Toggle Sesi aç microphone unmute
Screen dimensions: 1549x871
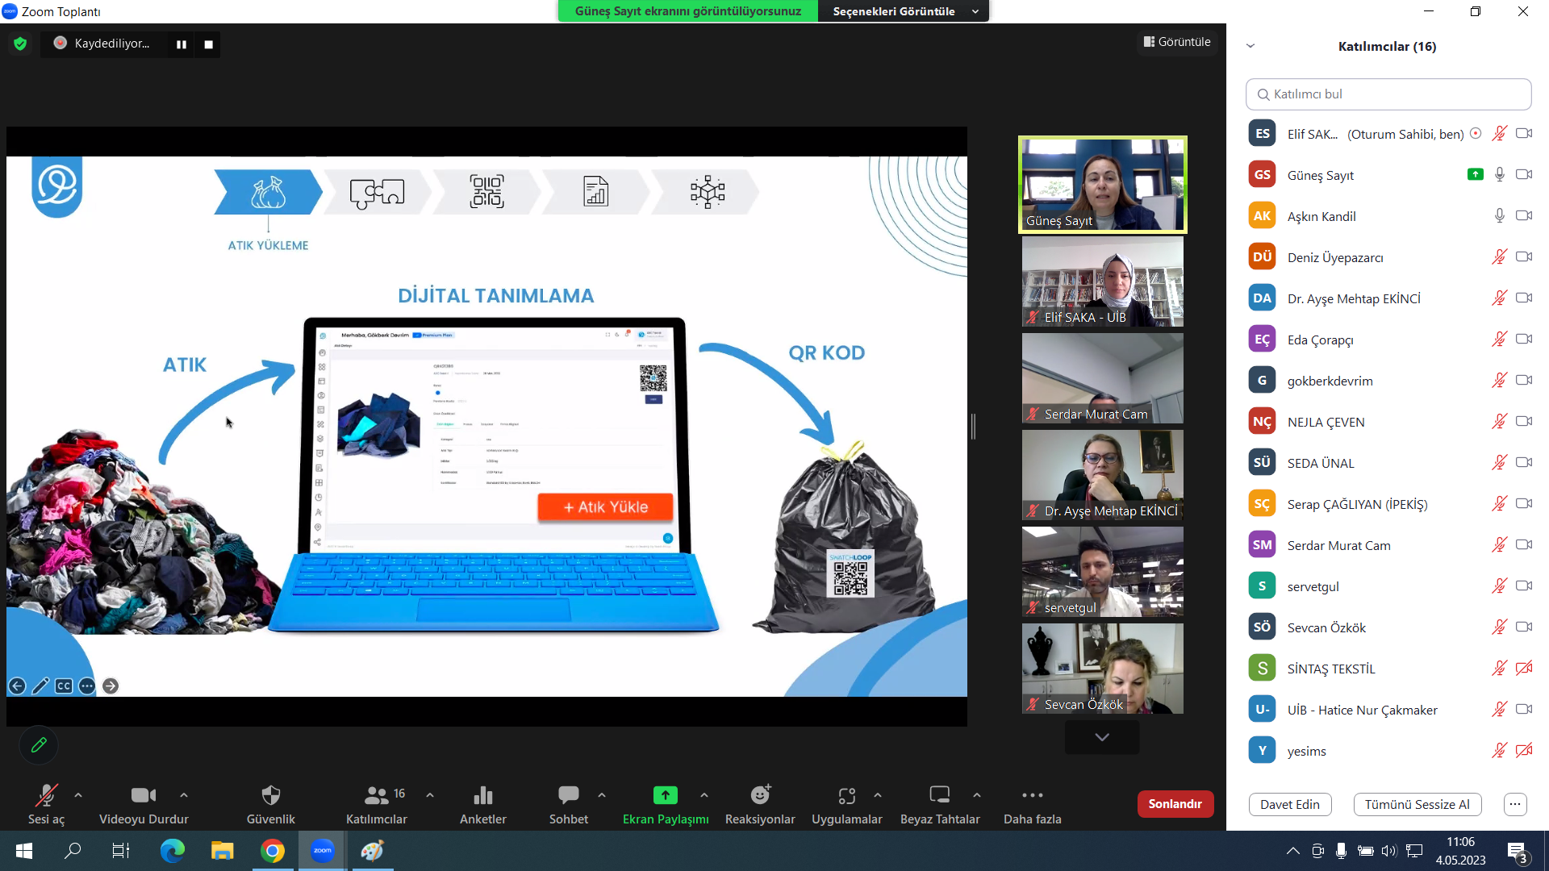[x=46, y=795]
